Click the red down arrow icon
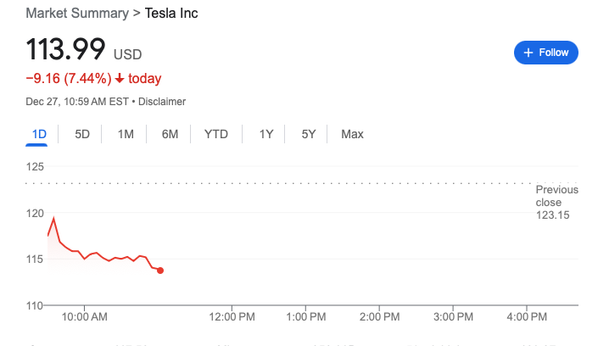This screenshot has height=346, width=598. pos(120,79)
